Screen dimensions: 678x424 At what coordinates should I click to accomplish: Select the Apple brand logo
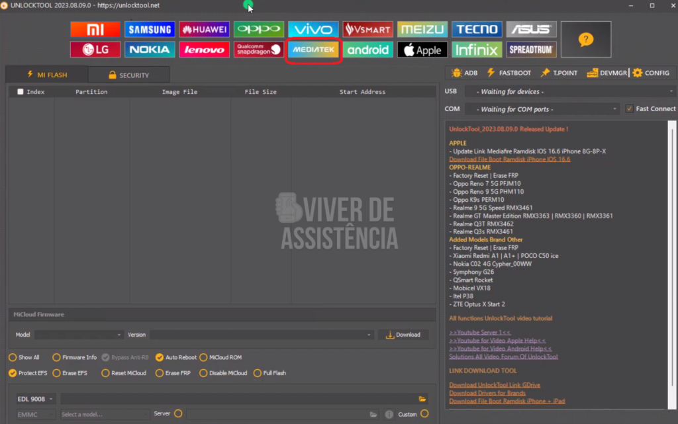tap(422, 50)
